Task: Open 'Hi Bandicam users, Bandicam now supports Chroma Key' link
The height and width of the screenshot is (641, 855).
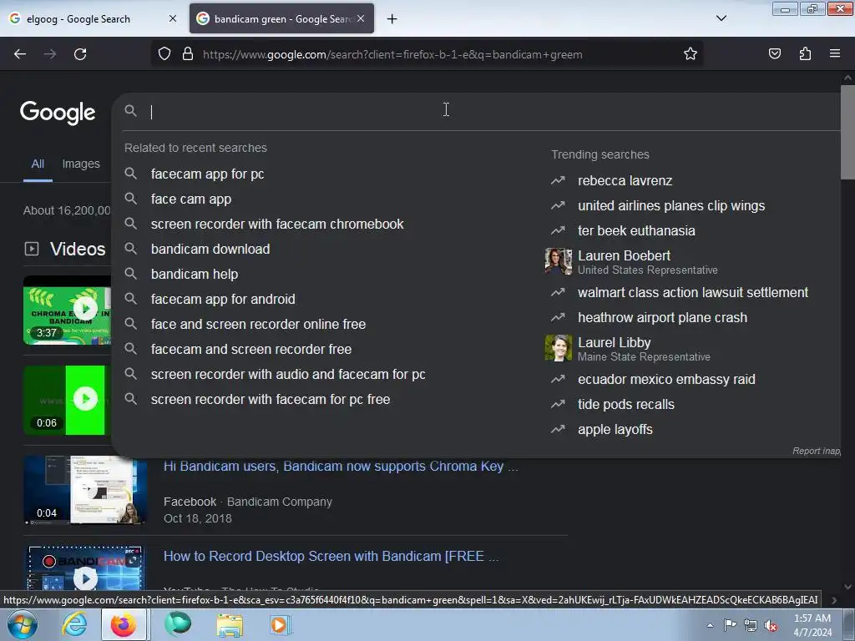Action: [x=341, y=466]
